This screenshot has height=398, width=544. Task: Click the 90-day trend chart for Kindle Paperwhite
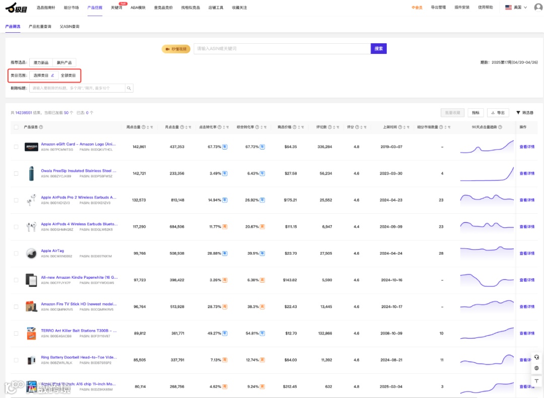pyautogui.click(x=487, y=280)
